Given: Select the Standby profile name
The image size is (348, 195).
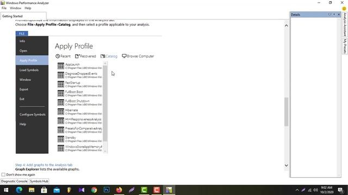Looking at the screenshot, I should pos(71,138).
